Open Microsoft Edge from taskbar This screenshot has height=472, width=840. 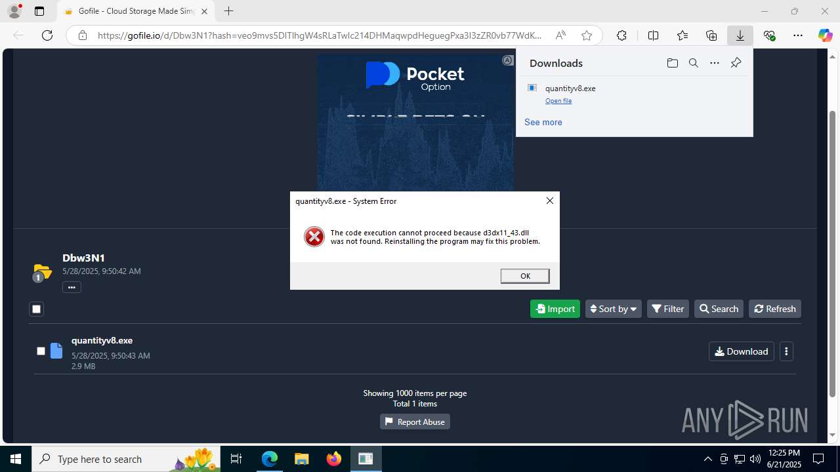click(x=270, y=459)
